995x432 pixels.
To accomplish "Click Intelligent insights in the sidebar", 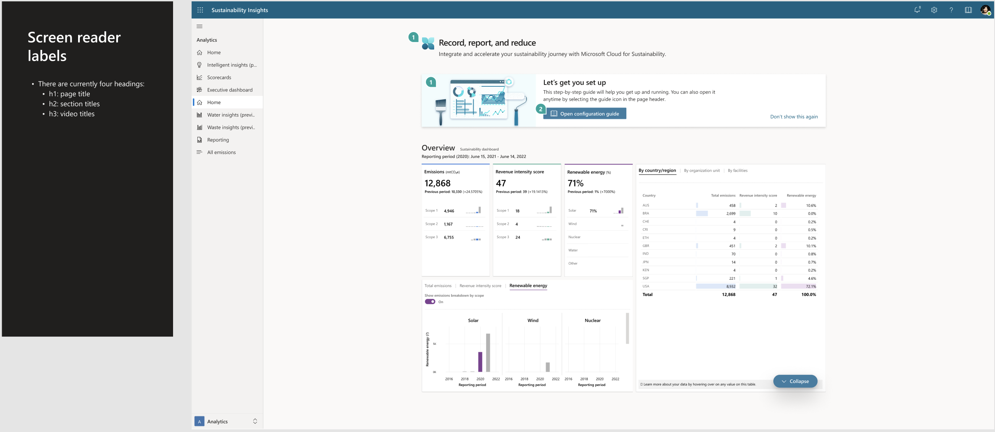I will pyautogui.click(x=227, y=65).
